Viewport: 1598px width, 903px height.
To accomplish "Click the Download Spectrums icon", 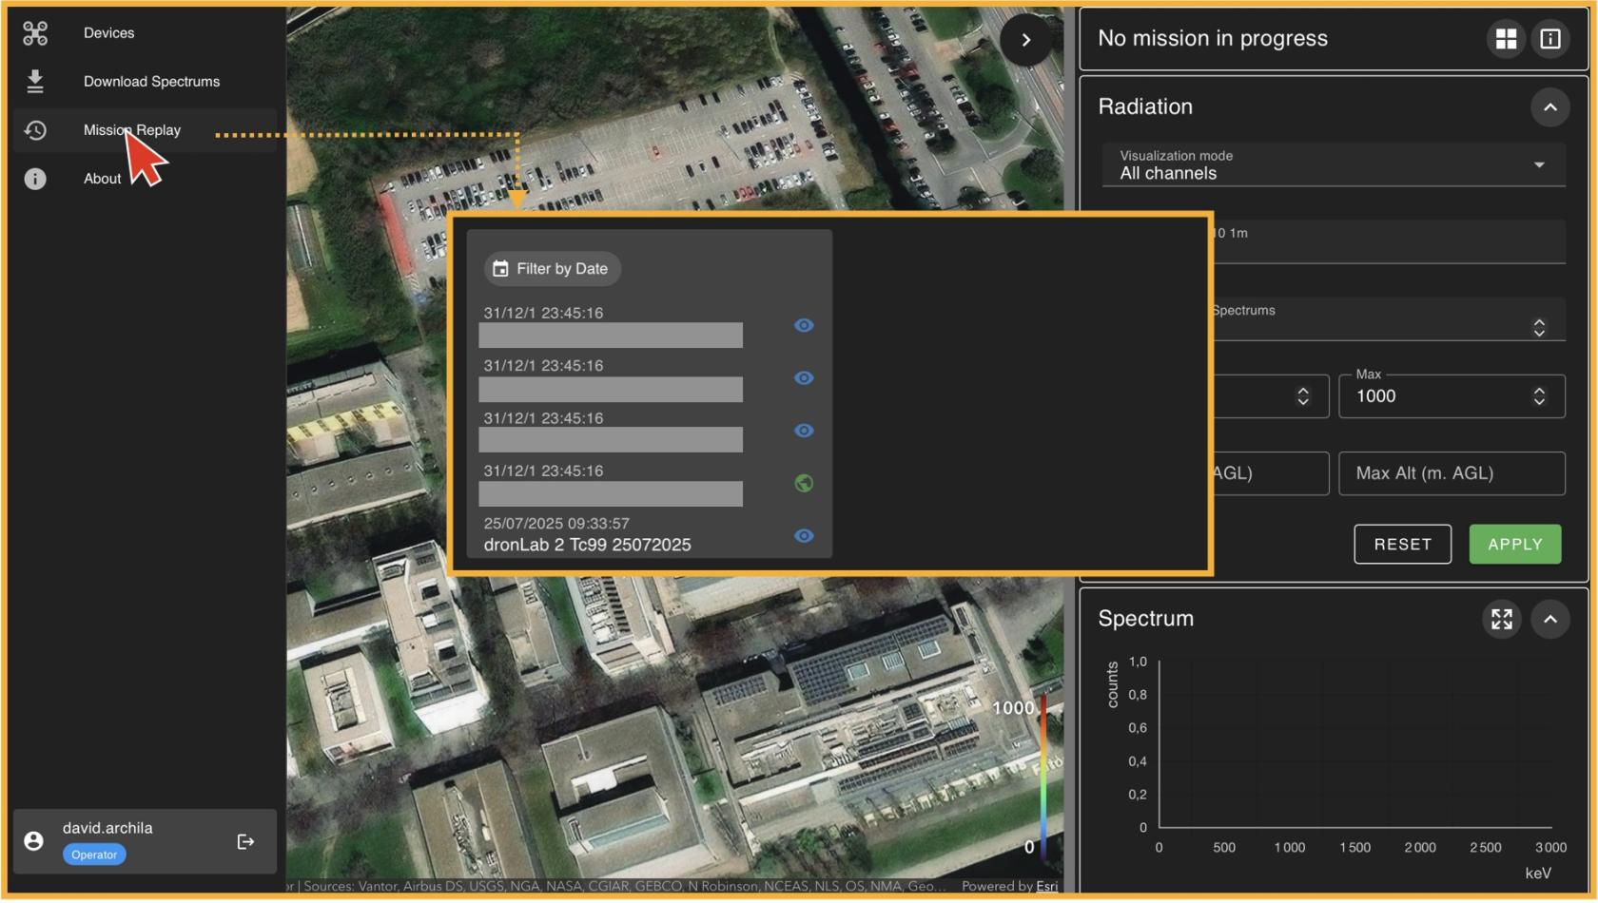I will point(35,82).
